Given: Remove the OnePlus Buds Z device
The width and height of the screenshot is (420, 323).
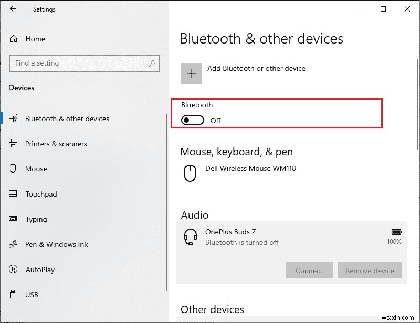Looking at the screenshot, I should coord(370,271).
